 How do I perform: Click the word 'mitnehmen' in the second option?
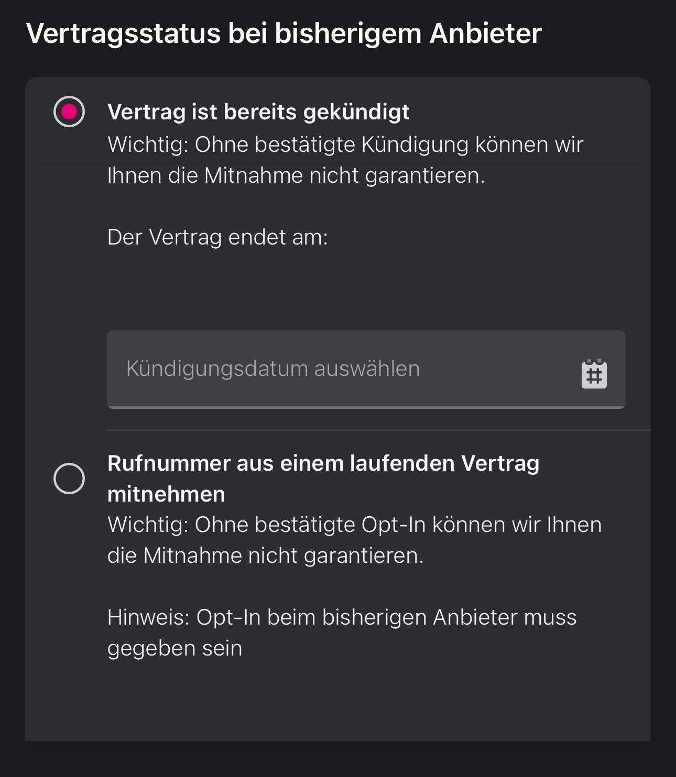pos(166,494)
